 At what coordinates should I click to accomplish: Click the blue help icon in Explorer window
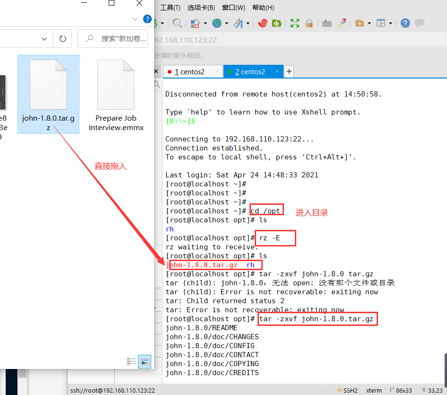pyautogui.click(x=147, y=19)
